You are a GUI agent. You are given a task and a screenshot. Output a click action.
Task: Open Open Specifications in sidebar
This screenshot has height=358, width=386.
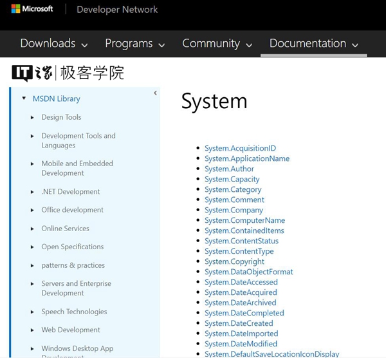(72, 247)
